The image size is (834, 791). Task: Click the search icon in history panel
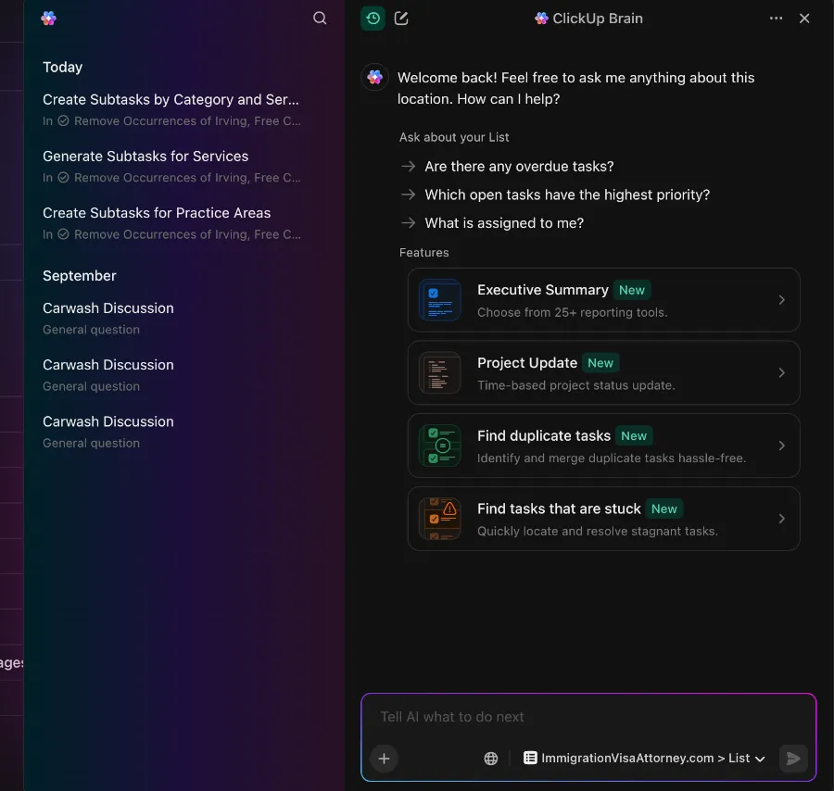click(320, 19)
